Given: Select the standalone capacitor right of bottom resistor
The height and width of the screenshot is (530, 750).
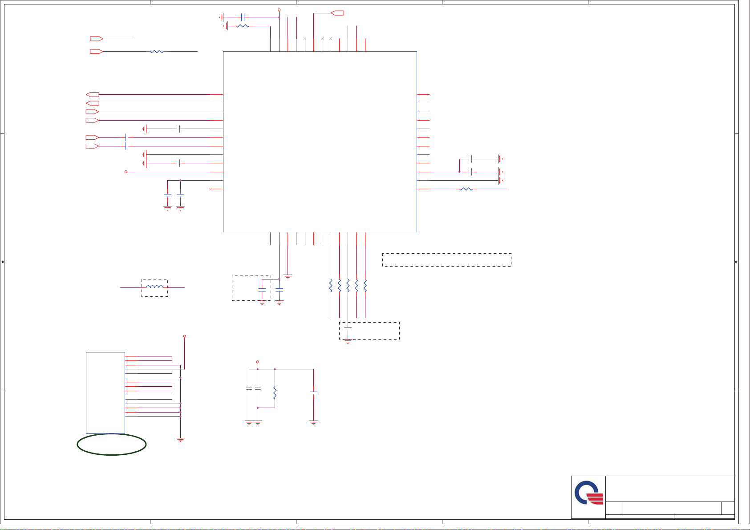Looking at the screenshot, I should pos(313,393).
